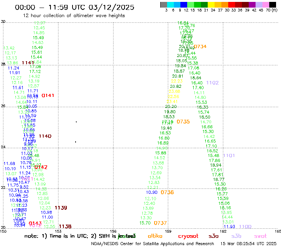
Task: Click the yellow wave height 22.23
Action: tap(177, 81)
